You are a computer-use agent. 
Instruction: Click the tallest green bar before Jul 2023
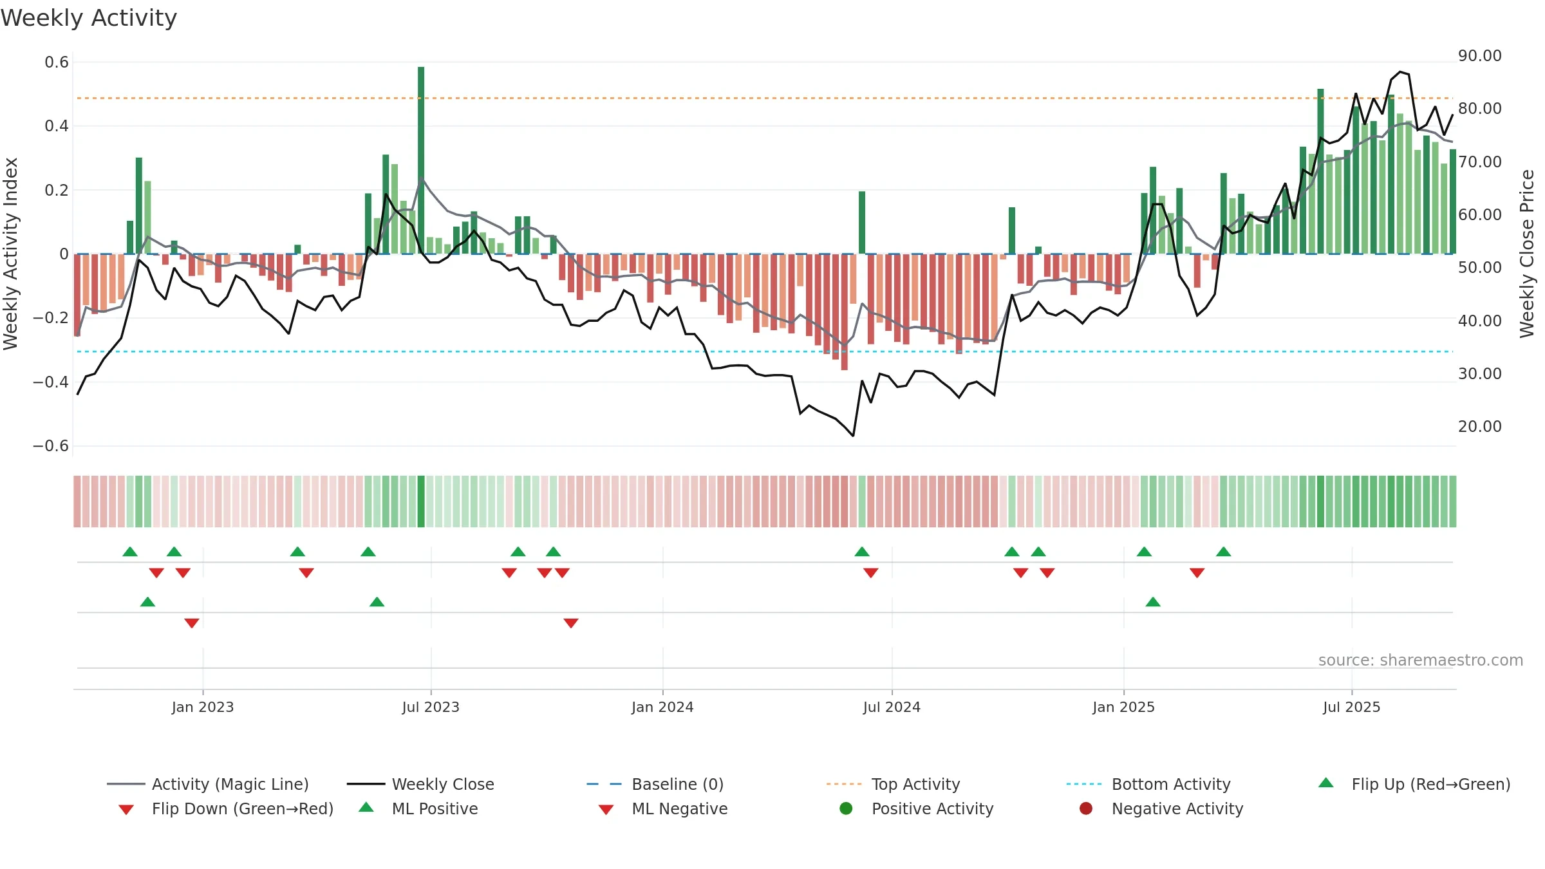click(421, 160)
